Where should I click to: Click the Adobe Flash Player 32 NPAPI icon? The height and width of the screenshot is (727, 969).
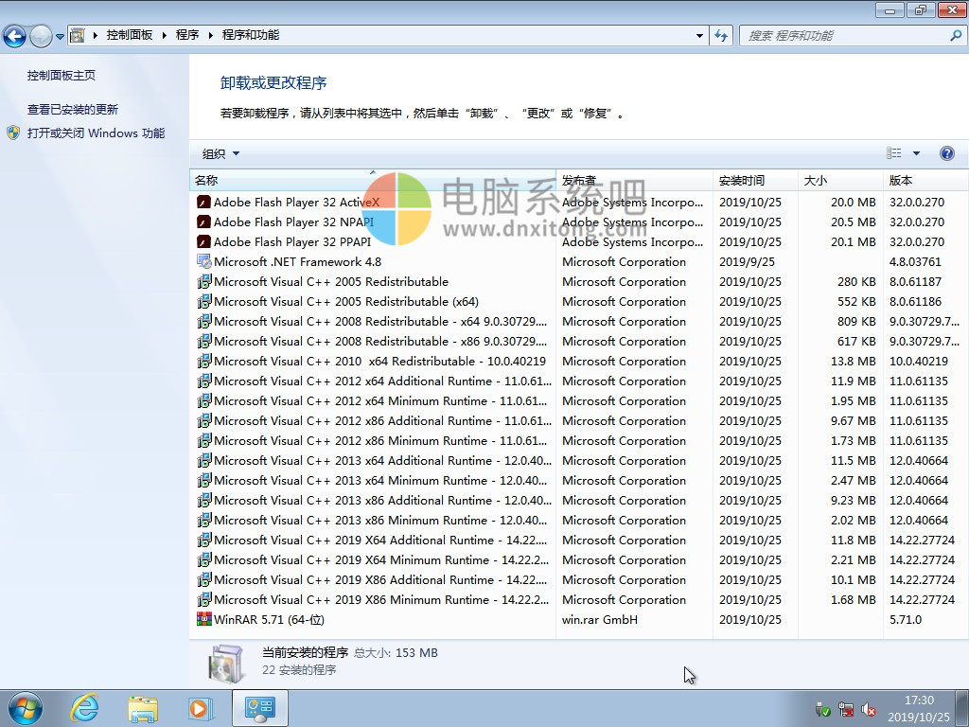[x=204, y=222]
